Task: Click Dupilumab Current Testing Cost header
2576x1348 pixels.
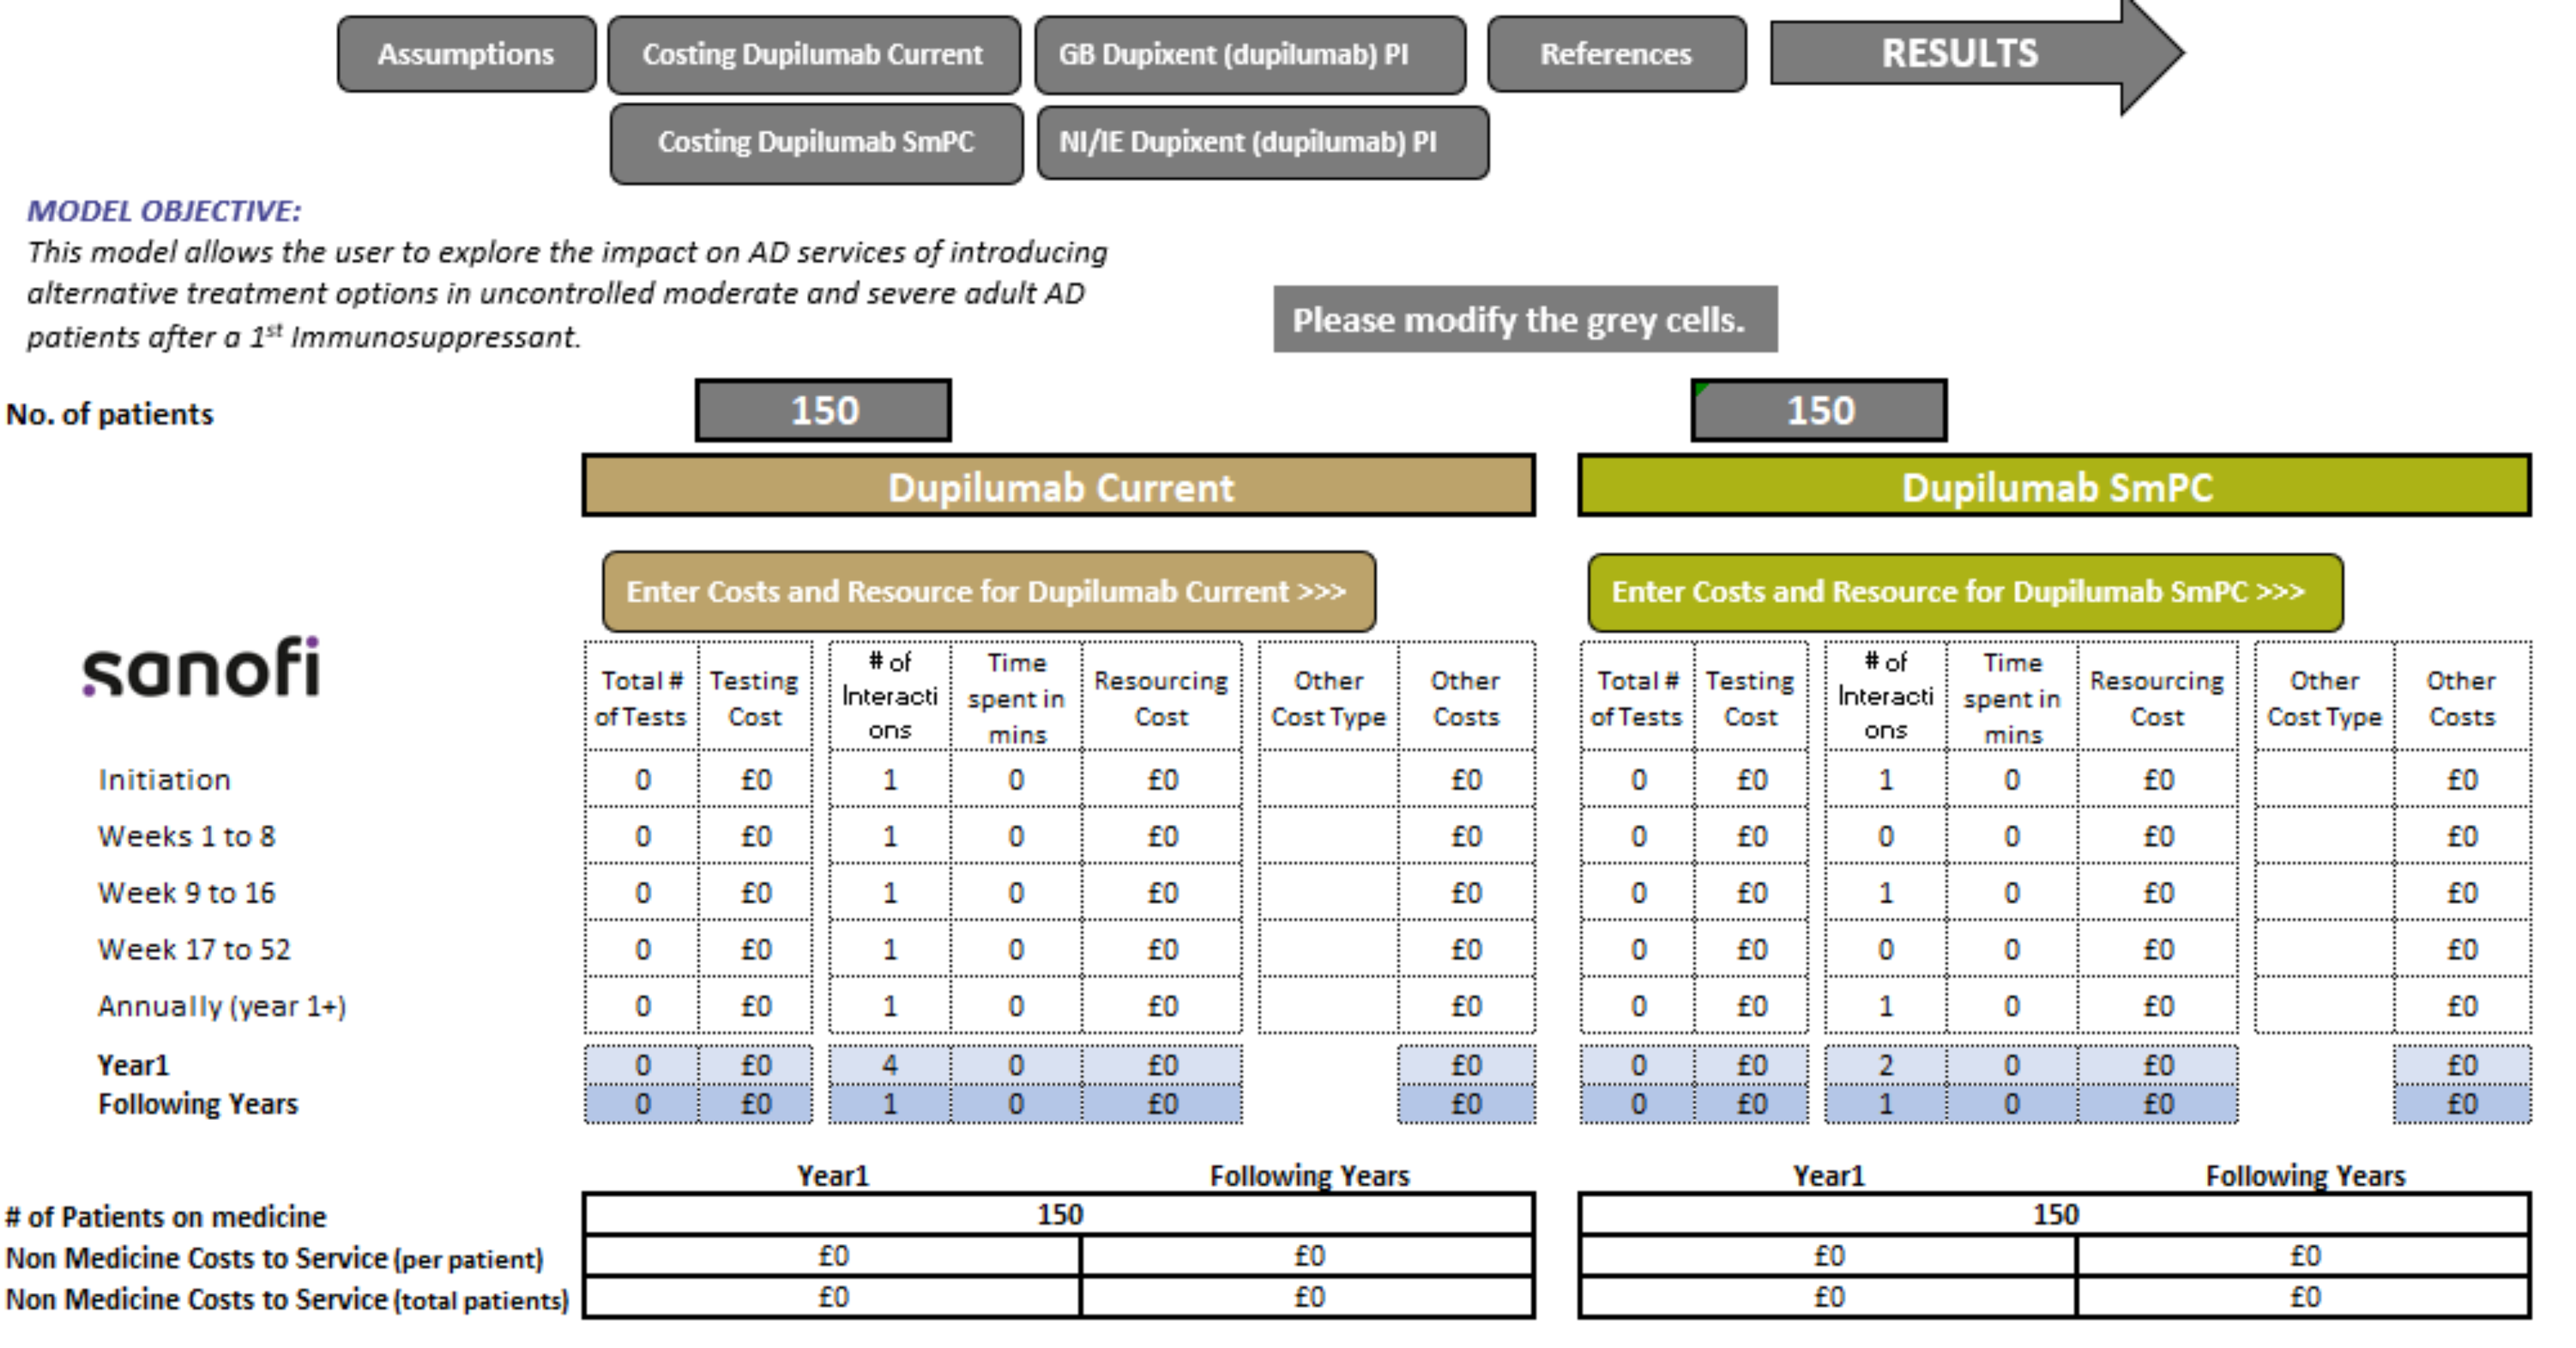Action: [x=754, y=697]
